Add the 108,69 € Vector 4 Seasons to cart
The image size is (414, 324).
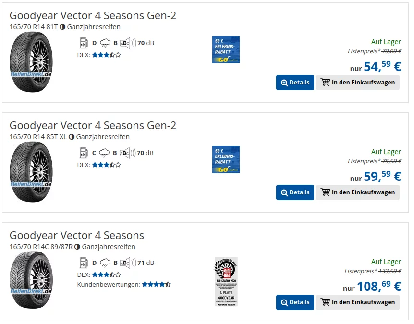pos(357,302)
